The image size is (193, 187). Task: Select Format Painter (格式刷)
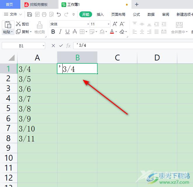[x=40, y=28]
